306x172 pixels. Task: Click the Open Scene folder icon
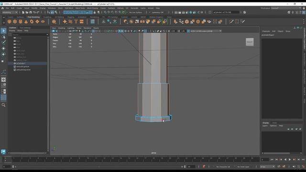27,12
